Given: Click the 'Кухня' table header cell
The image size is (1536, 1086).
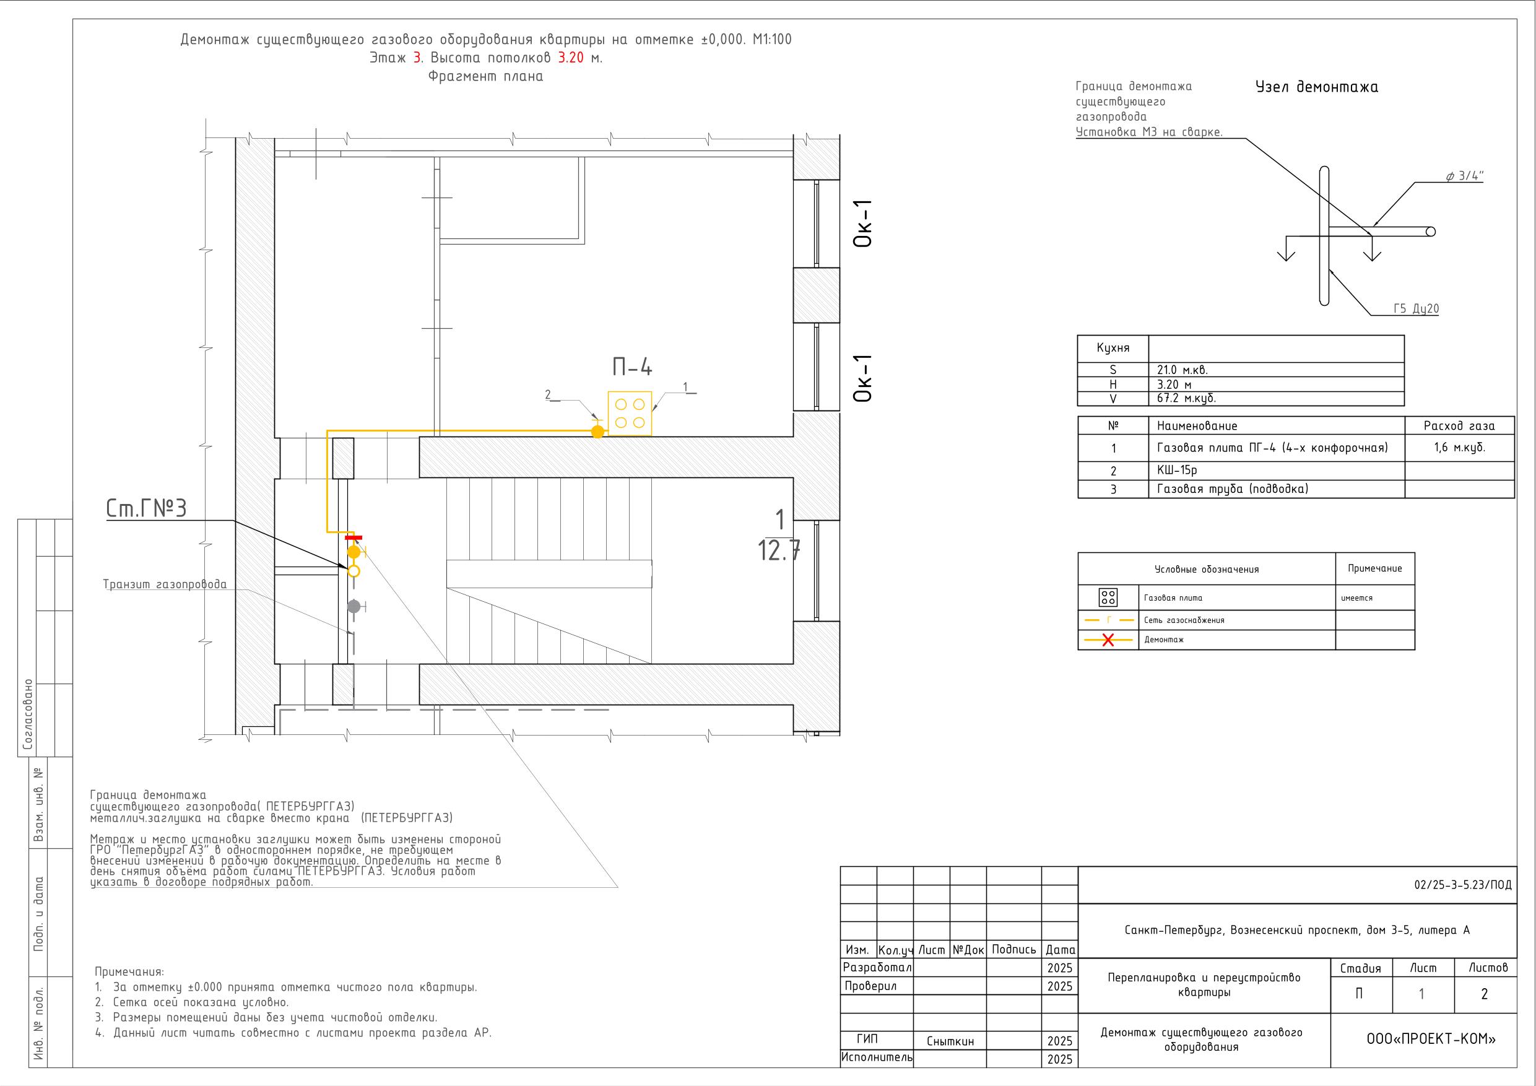Looking at the screenshot, I should pyautogui.click(x=1113, y=348).
